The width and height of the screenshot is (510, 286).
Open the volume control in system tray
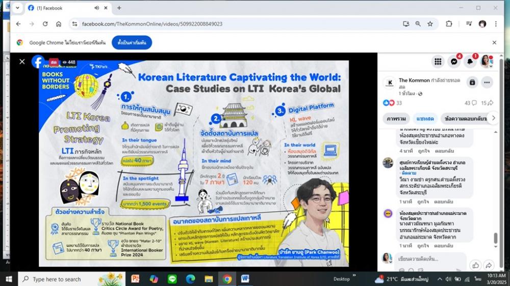point(448,279)
